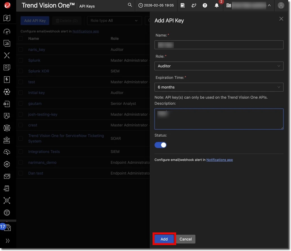Check the Integrations Tests row checkbox
The height and width of the screenshot is (251, 291).
point(21,152)
